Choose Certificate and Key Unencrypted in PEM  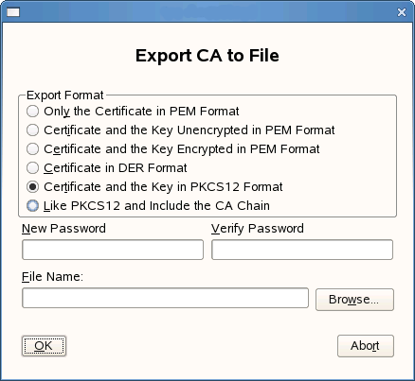(x=180, y=130)
